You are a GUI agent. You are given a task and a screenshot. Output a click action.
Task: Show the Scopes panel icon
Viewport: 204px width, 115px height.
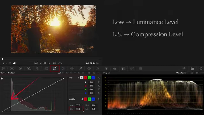tap(192, 68)
